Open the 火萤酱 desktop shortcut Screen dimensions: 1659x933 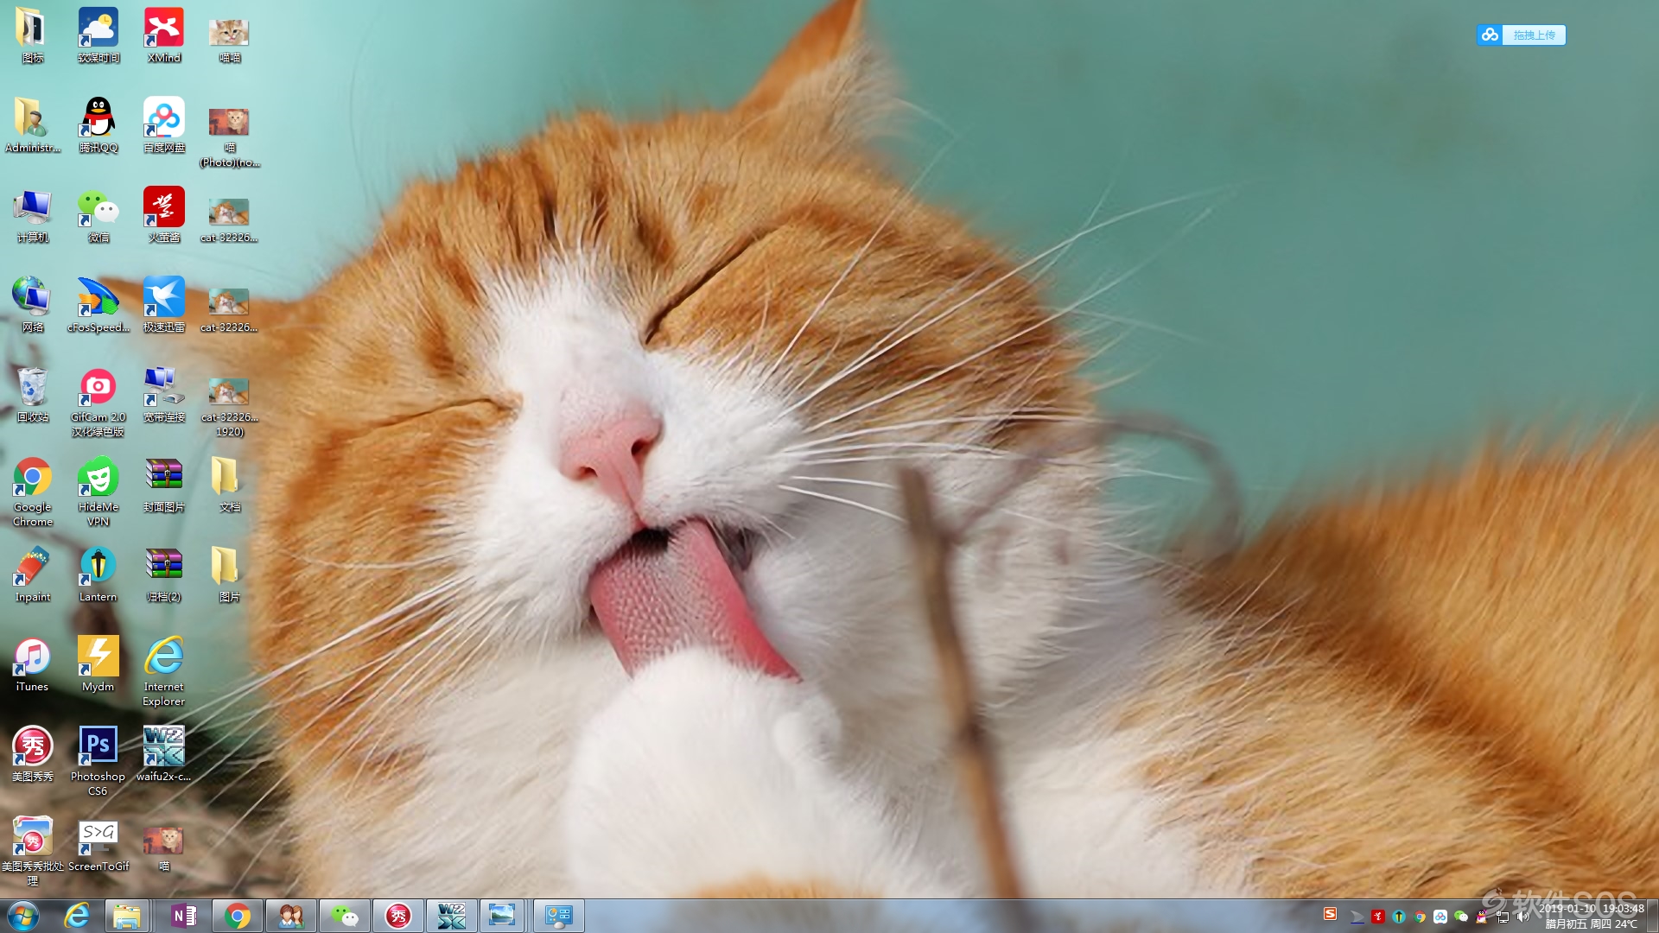(x=163, y=216)
